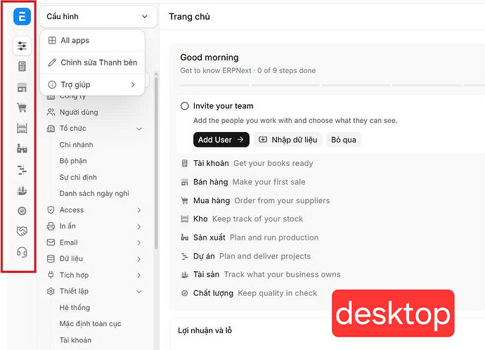Click the Add User button

click(x=221, y=140)
